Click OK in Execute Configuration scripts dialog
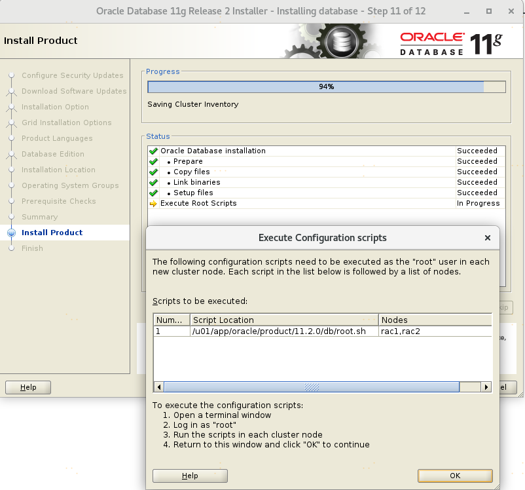This screenshot has width=525, height=490. (455, 476)
